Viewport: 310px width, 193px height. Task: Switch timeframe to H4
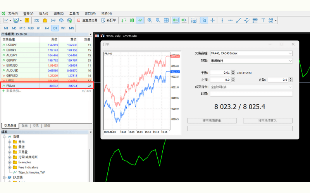[47, 28]
